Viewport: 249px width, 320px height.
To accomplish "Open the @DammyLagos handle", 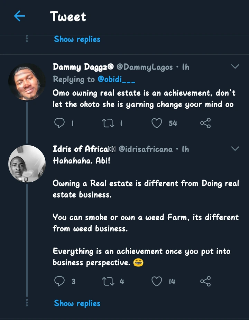I will [147, 67].
